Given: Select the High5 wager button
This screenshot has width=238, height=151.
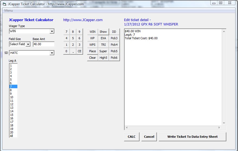Looking at the screenshot, I should pyautogui.click(x=103, y=58).
